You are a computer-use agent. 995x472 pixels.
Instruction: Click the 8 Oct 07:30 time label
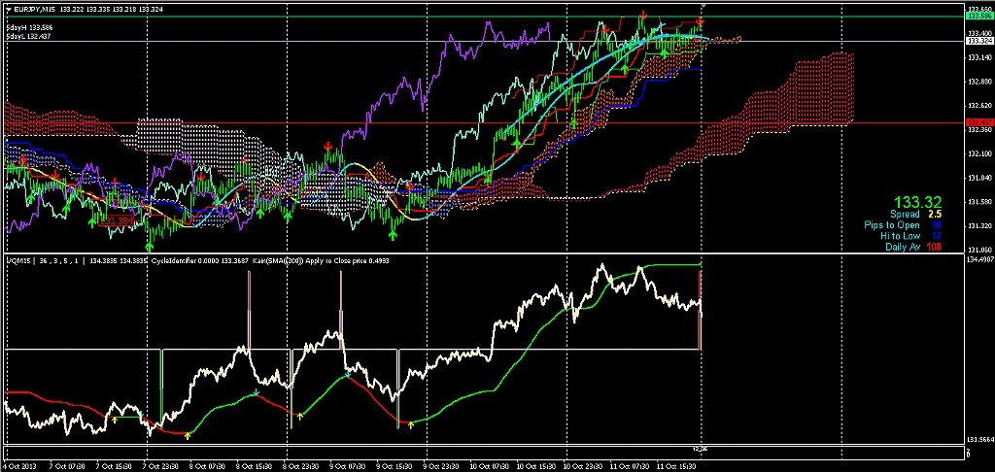pos(208,465)
